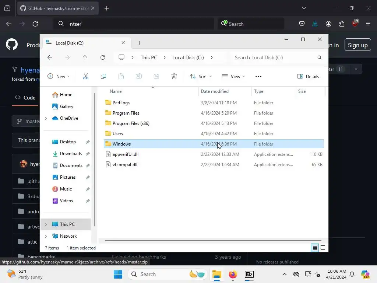
Task: Click the Share icon in Explorer toolbar
Action: coord(156,77)
